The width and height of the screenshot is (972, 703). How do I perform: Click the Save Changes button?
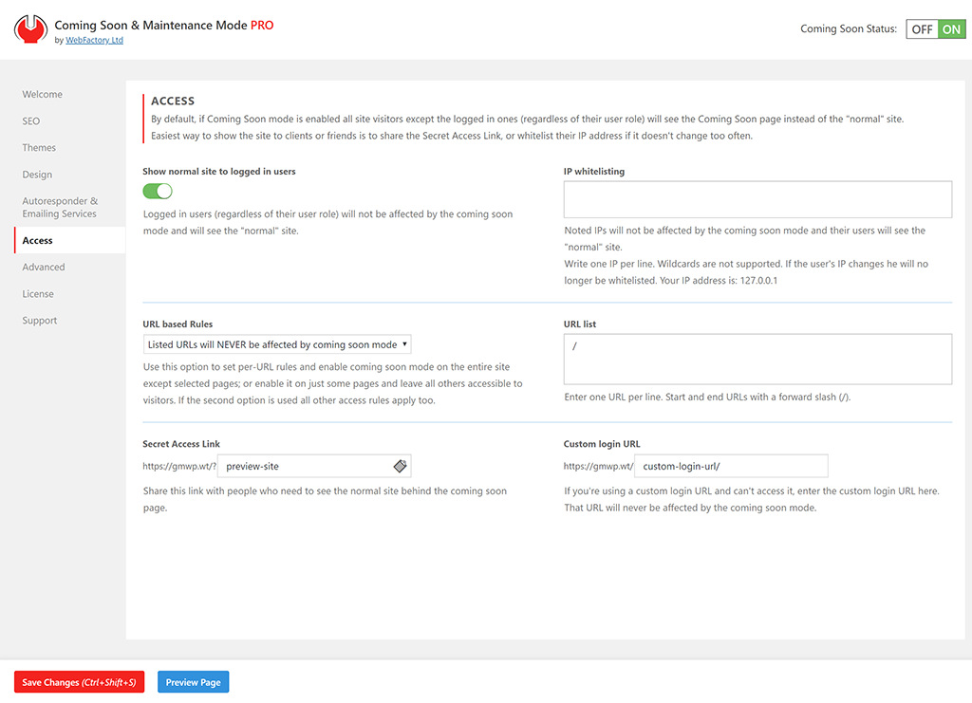tap(79, 682)
